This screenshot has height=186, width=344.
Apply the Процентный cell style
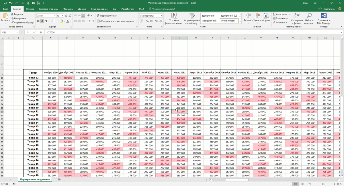tap(209, 21)
